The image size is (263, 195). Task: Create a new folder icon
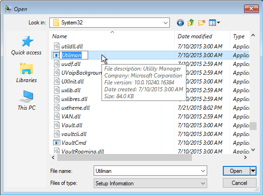coord(202,23)
